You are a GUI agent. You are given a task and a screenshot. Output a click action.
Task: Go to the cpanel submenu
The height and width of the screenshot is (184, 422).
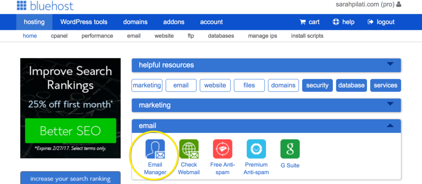pyautogui.click(x=59, y=36)
